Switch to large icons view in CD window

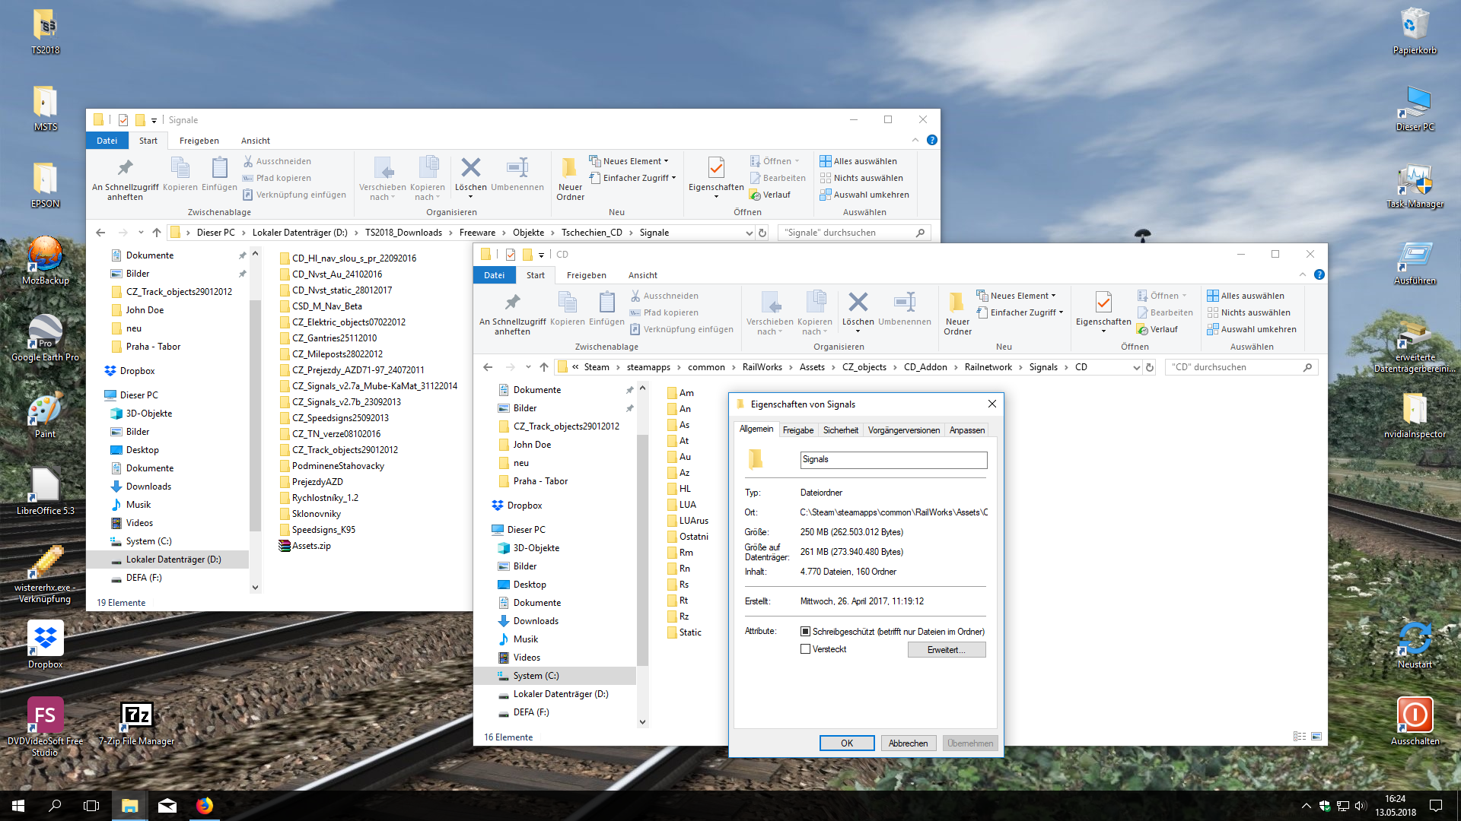pos(1316,737)
